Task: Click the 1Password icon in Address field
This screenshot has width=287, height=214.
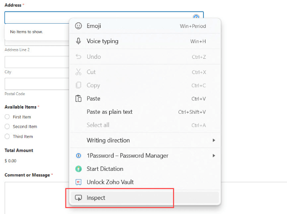Action: (x=196, y=17)
